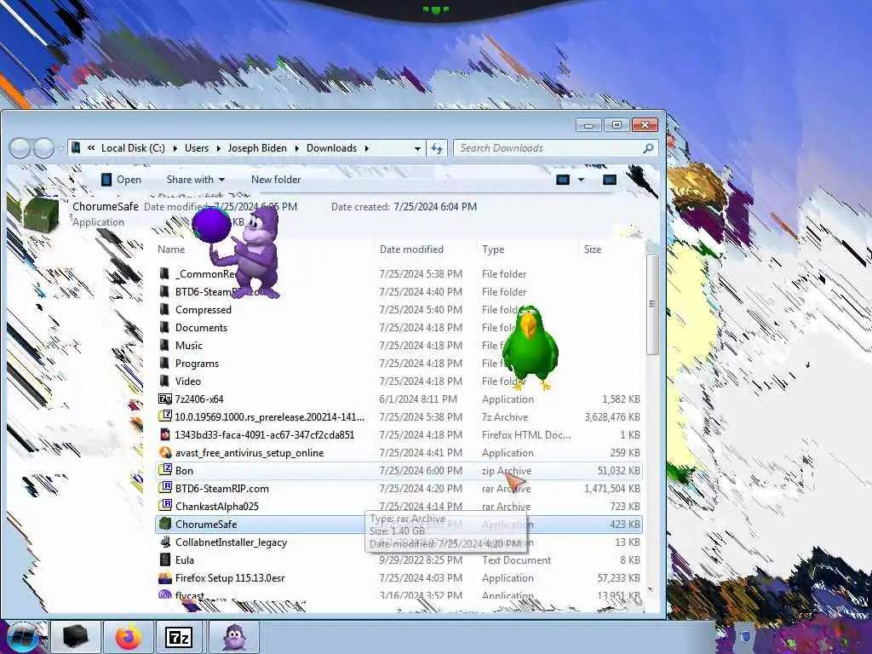This screenshot has height=654, width=872.
Task: Click the ChorumeSafe details pane thumbnail
Action: pyautogui.click(x=41, y=214)
